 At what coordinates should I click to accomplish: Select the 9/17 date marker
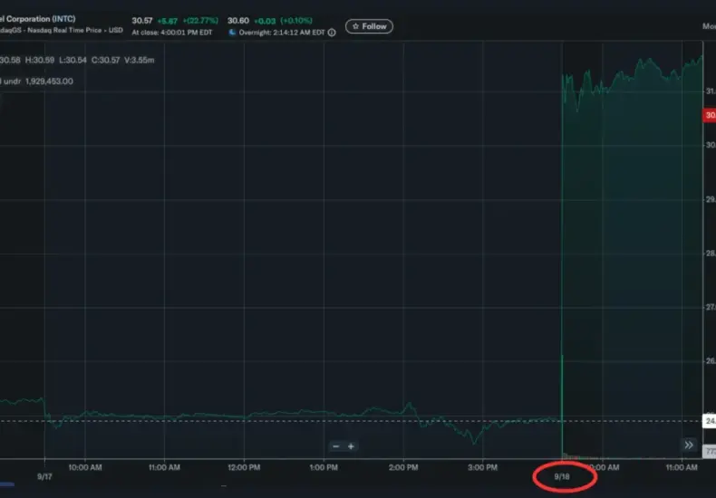click(x=44, y=476)
